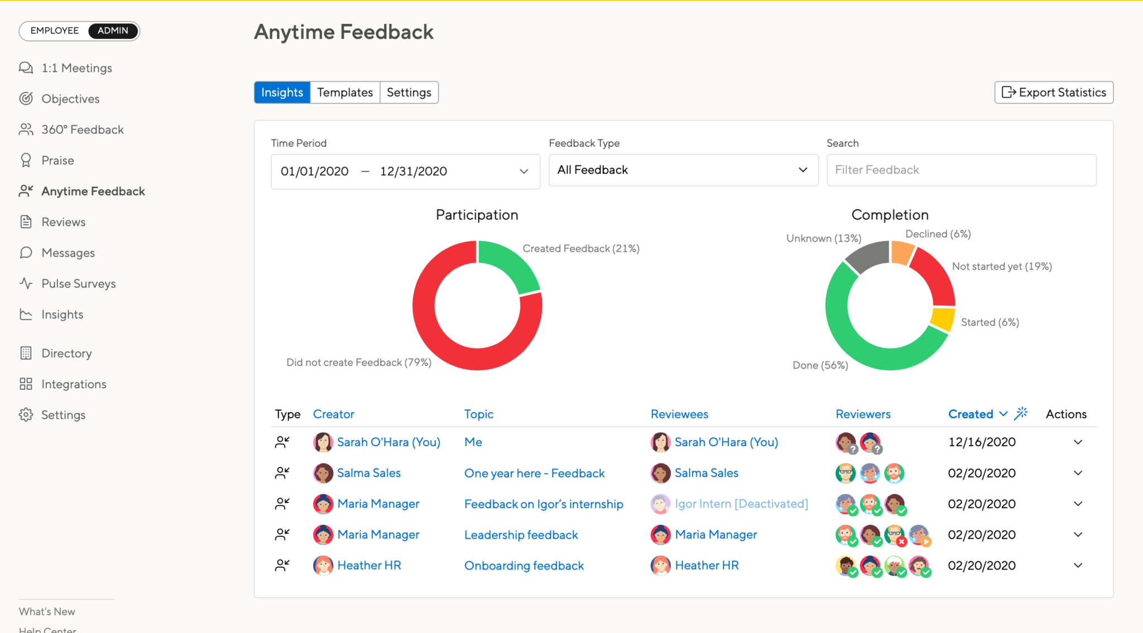Expand actions for the Leadership feedback row
1143x633 pixels.
coord(1078,534)
